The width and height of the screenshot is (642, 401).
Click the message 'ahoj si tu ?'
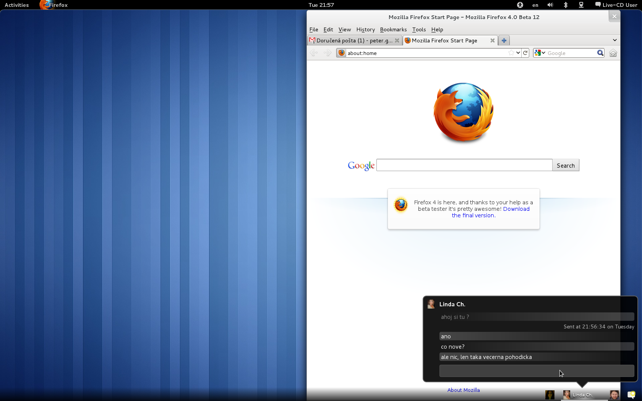tap(537, 317)
